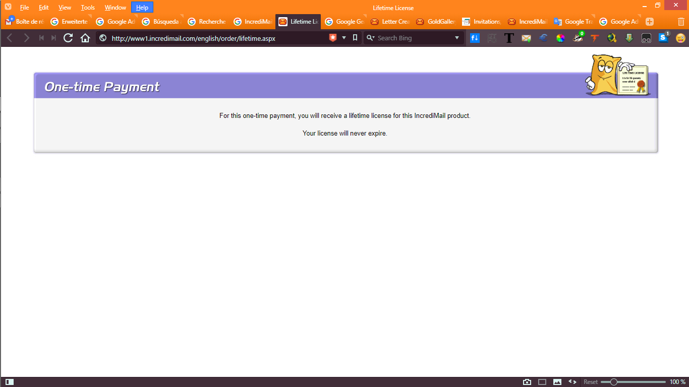This screenshot has width=689, height=387.
Task: Switch to the Letter Creator tab
Action: [x=390, y=22]
